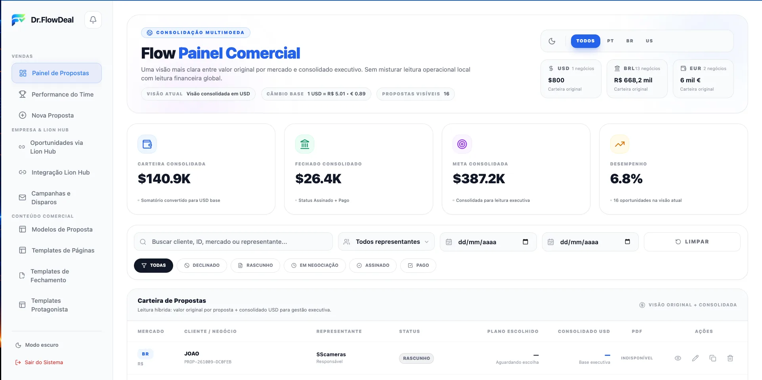The height and width of the screenshot is (380, 762).
Task: Open Modelos de Proposta
Action: click(x=57, y=229)
